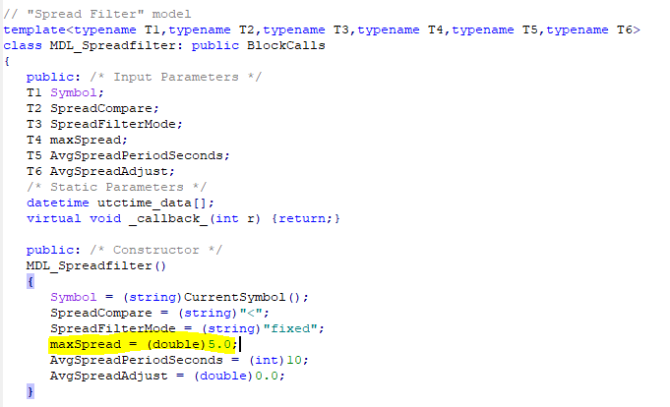The height and width of the screenshot is (407, 670).
Task: Click BlockCalls base class name
Action: [286, 45]
